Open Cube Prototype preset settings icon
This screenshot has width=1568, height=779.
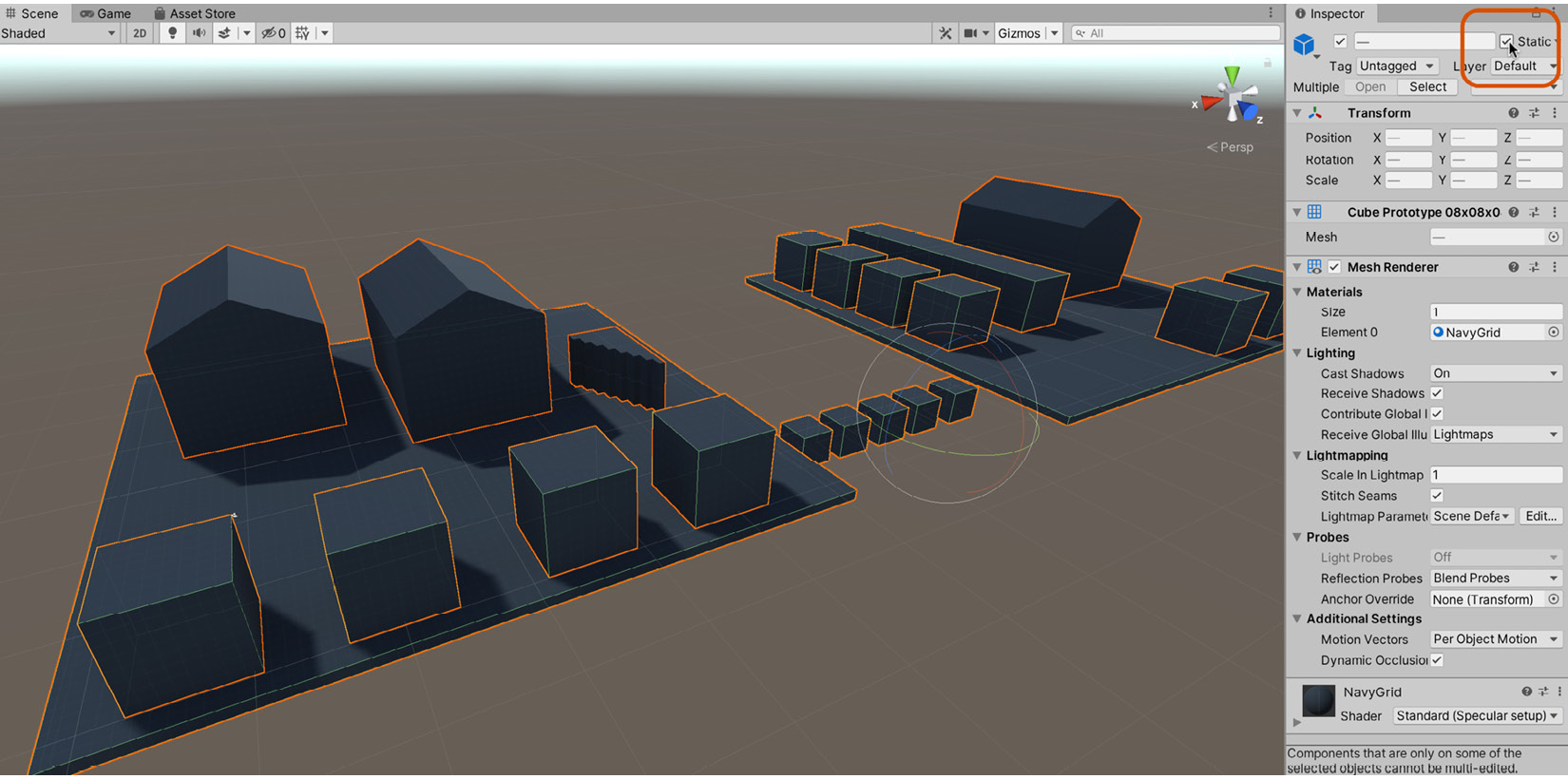click(1534, 213)
